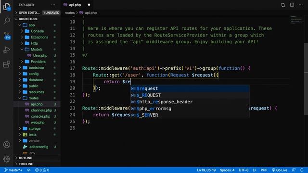Screen dimensions: 308x173
Task: Click the master branch indicator in status bar
Action: pos(13,170)
